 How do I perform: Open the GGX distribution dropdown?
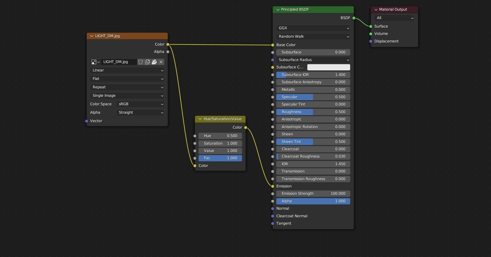click(313, 28)
